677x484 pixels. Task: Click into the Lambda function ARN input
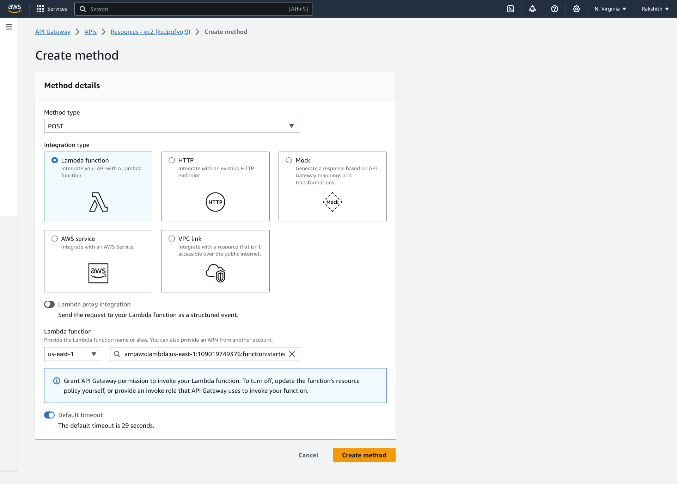click(x=205, y=354)
